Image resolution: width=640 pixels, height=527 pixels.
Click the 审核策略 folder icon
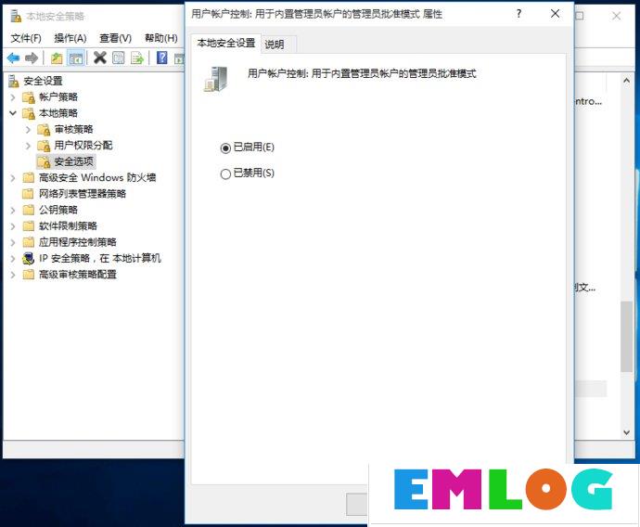pyautogui.click(x=44, y=129)
